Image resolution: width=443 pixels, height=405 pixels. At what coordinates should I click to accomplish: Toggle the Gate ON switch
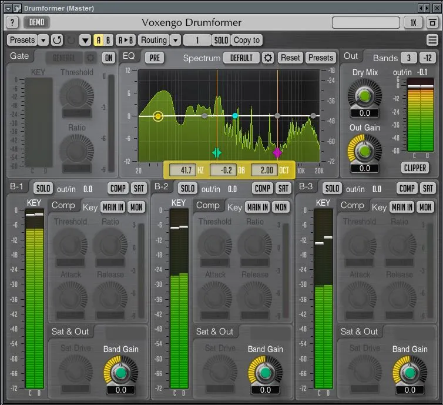click(x=108, y=58)
